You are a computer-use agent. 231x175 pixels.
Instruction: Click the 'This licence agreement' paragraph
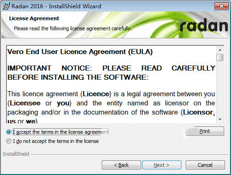pyautogui.click(x=111, y=108)
